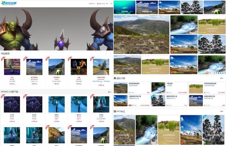Open the 更多 link beside WOW3.3.5客户端
This screenshot has width=226, height=146.
click(109, 92)
